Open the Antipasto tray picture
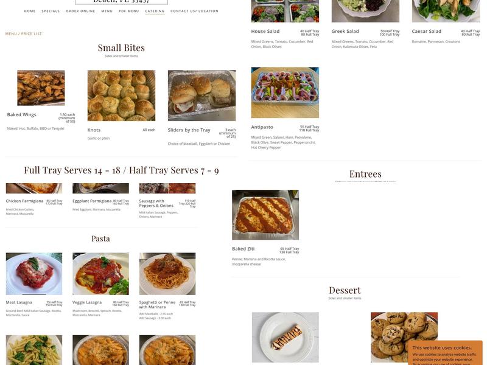This screenshot has height=365, width=487. tap(285, 92)
